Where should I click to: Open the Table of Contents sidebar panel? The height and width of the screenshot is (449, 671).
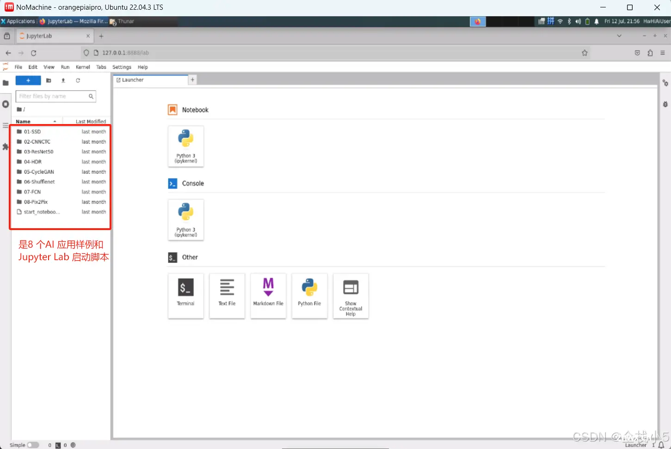tap(6, 125)
